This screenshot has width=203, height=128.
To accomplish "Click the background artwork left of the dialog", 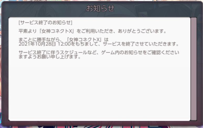I will (1, 65).
